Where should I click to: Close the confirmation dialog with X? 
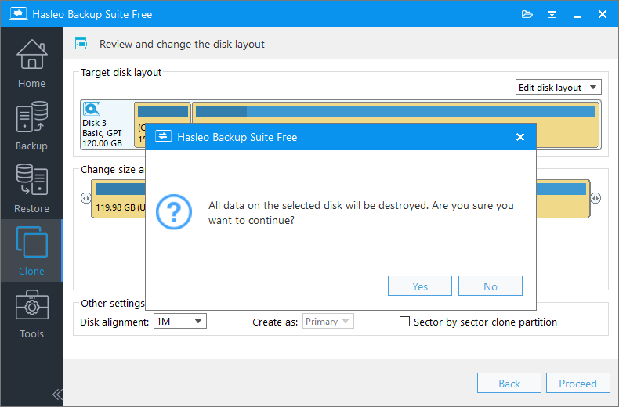tap(519, 137)
